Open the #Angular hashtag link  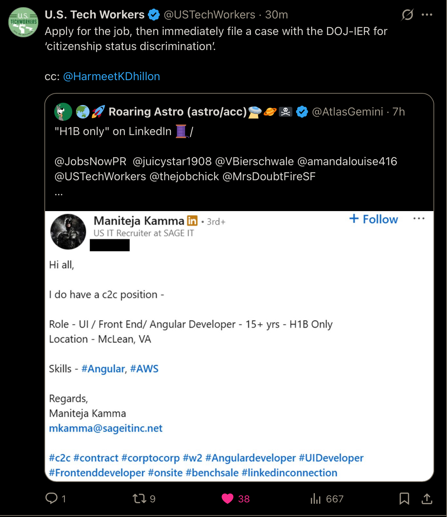(x=103, y=369)
